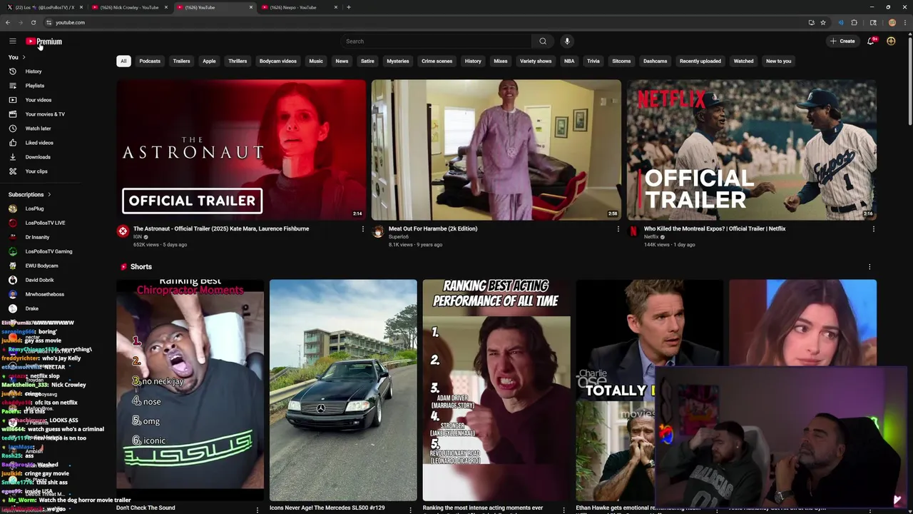The image size is (913, 514).
Task: Open the Chiropractor Moments short
Action: (190, 390)
